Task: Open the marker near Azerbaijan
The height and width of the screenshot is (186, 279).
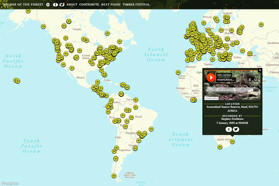Action: (250, 53)
